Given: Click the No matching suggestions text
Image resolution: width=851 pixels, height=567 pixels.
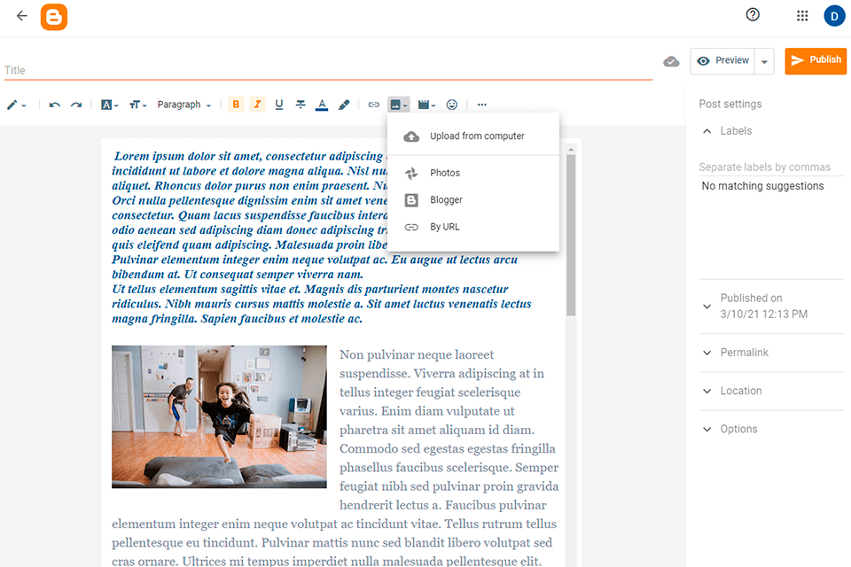Looking at the screenshot, I should [762, 186].
